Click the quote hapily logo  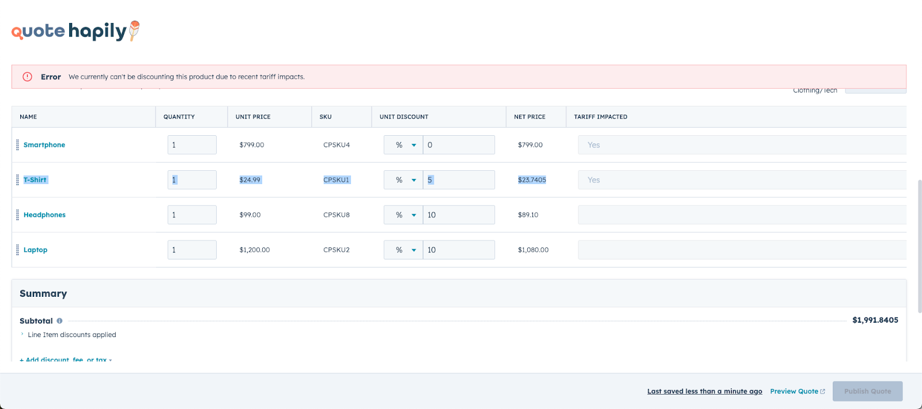[75, 31]
